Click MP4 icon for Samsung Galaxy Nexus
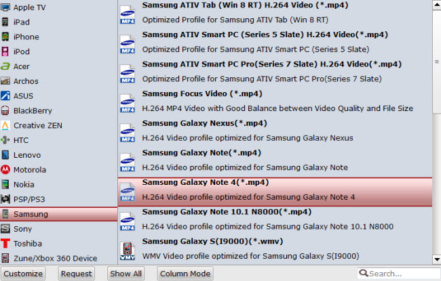 point(128,133)
